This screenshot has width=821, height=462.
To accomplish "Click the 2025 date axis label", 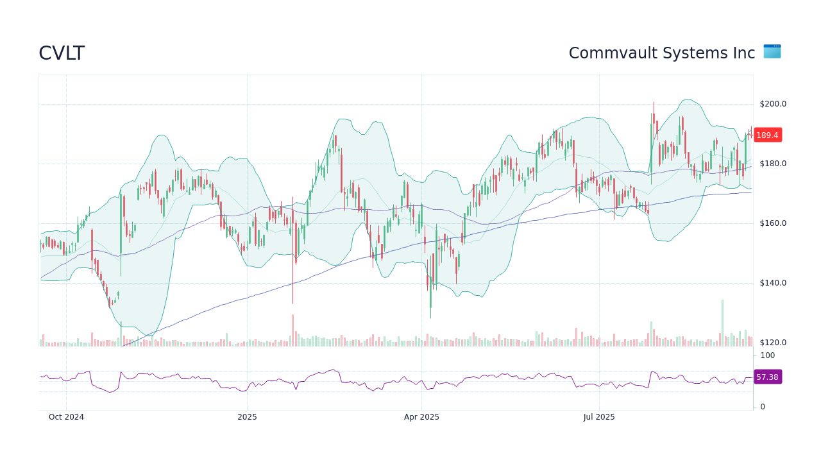I will coord(247,417).
